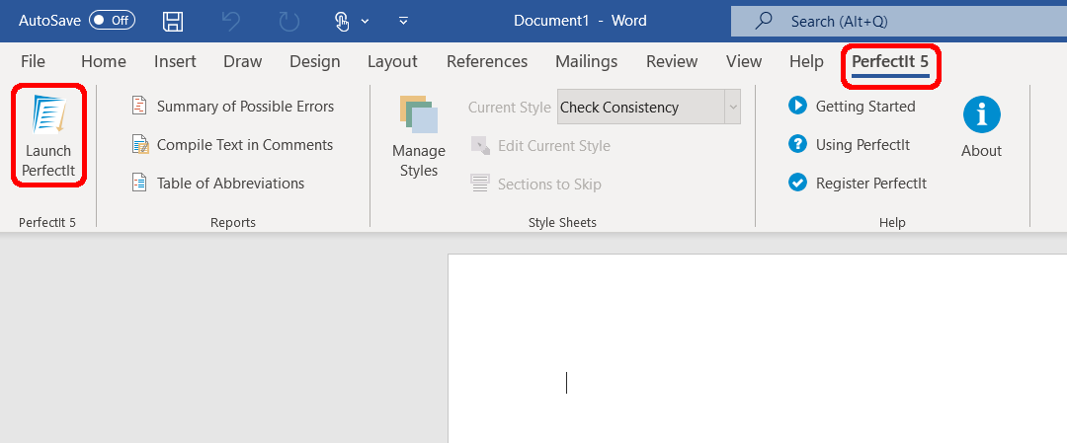Open the File tab
The height and width of the screenshot is (443, 1067).
click(x=33, y=62)
